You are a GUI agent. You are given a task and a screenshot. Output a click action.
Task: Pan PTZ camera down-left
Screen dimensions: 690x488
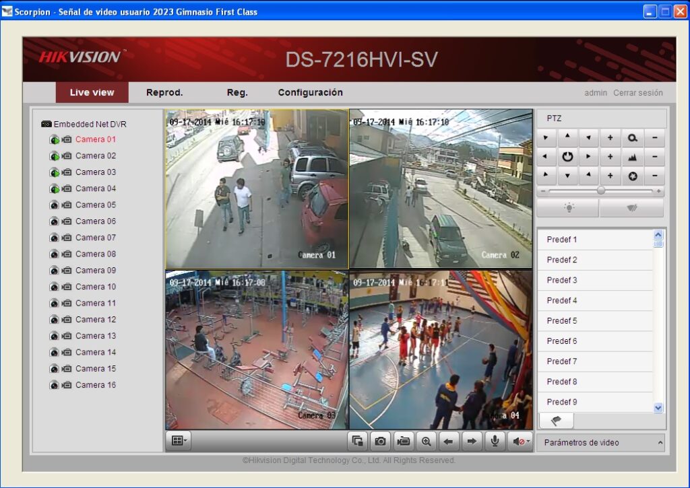coord(546,176)
